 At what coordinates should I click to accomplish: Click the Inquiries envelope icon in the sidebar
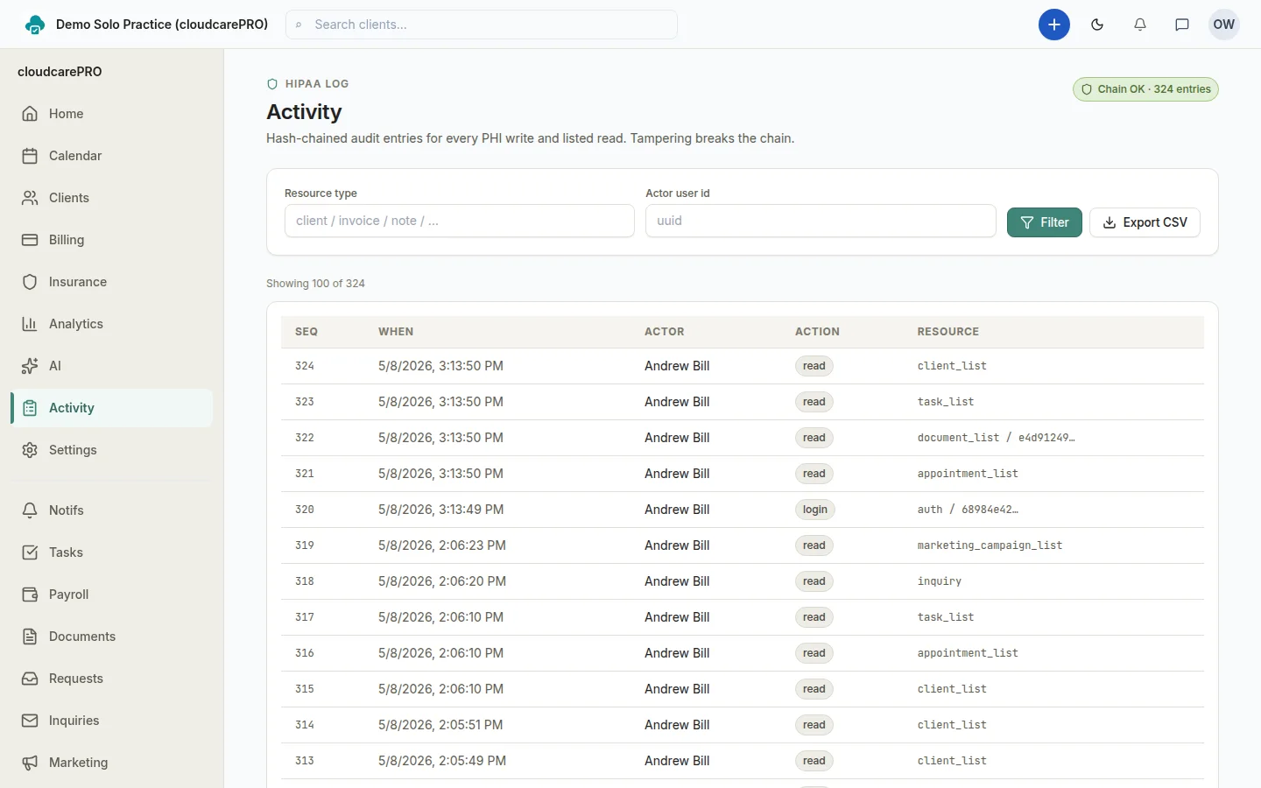point(30,721)
